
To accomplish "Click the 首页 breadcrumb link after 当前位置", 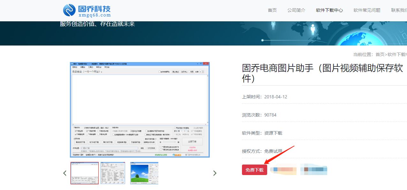I will point(380,54).
